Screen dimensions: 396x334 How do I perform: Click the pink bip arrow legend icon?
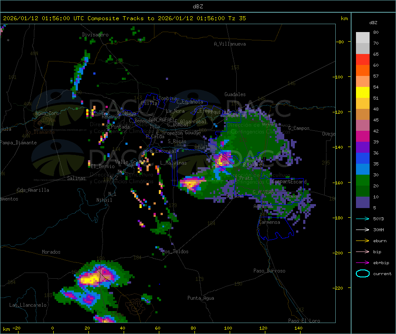point(363,251)
